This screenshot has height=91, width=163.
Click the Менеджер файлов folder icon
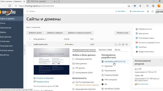point(74,59)
